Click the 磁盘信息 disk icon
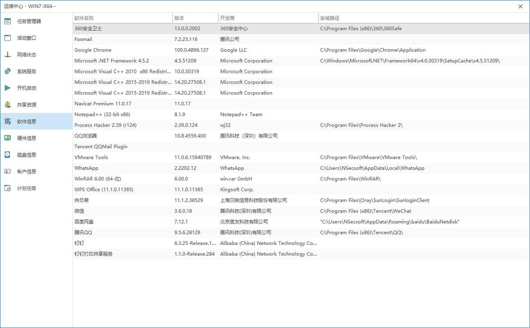 pos(8,155)
